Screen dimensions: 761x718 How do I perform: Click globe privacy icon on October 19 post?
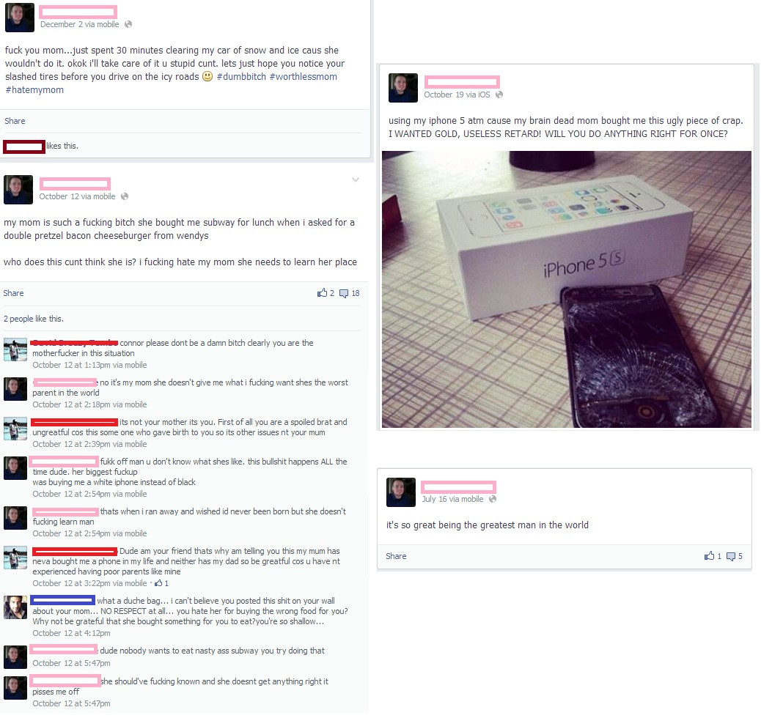(499, 95)
